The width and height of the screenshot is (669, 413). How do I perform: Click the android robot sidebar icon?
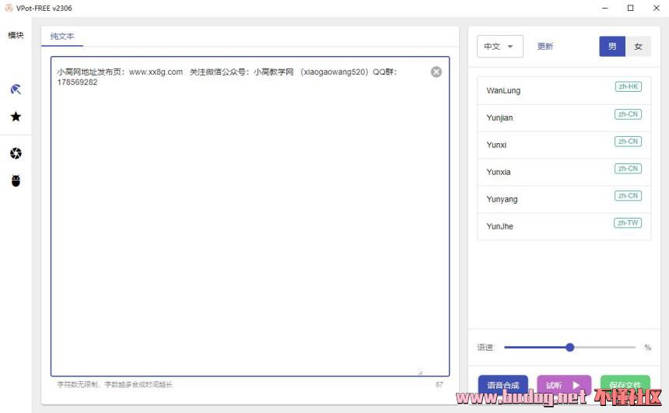coord(16,180)
